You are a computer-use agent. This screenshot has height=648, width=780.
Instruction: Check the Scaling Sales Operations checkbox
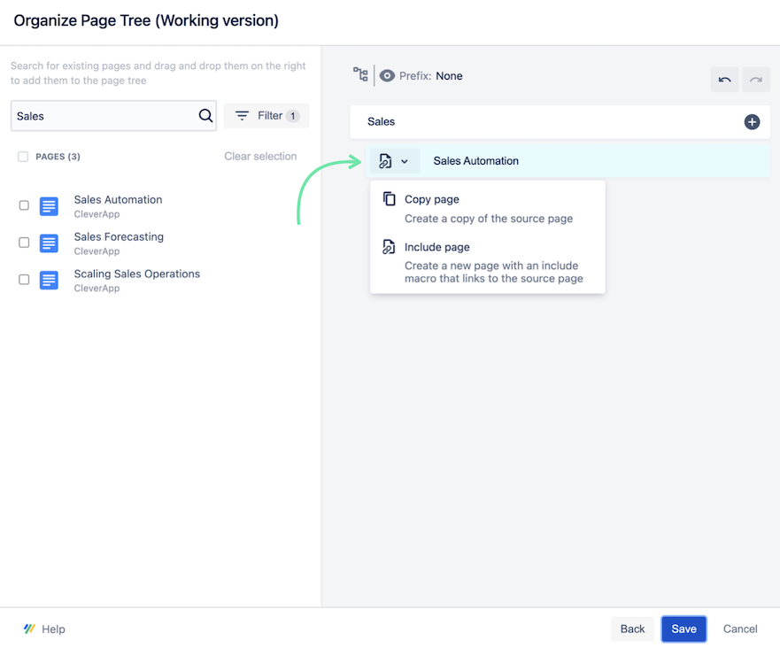[x=24, y=279]
